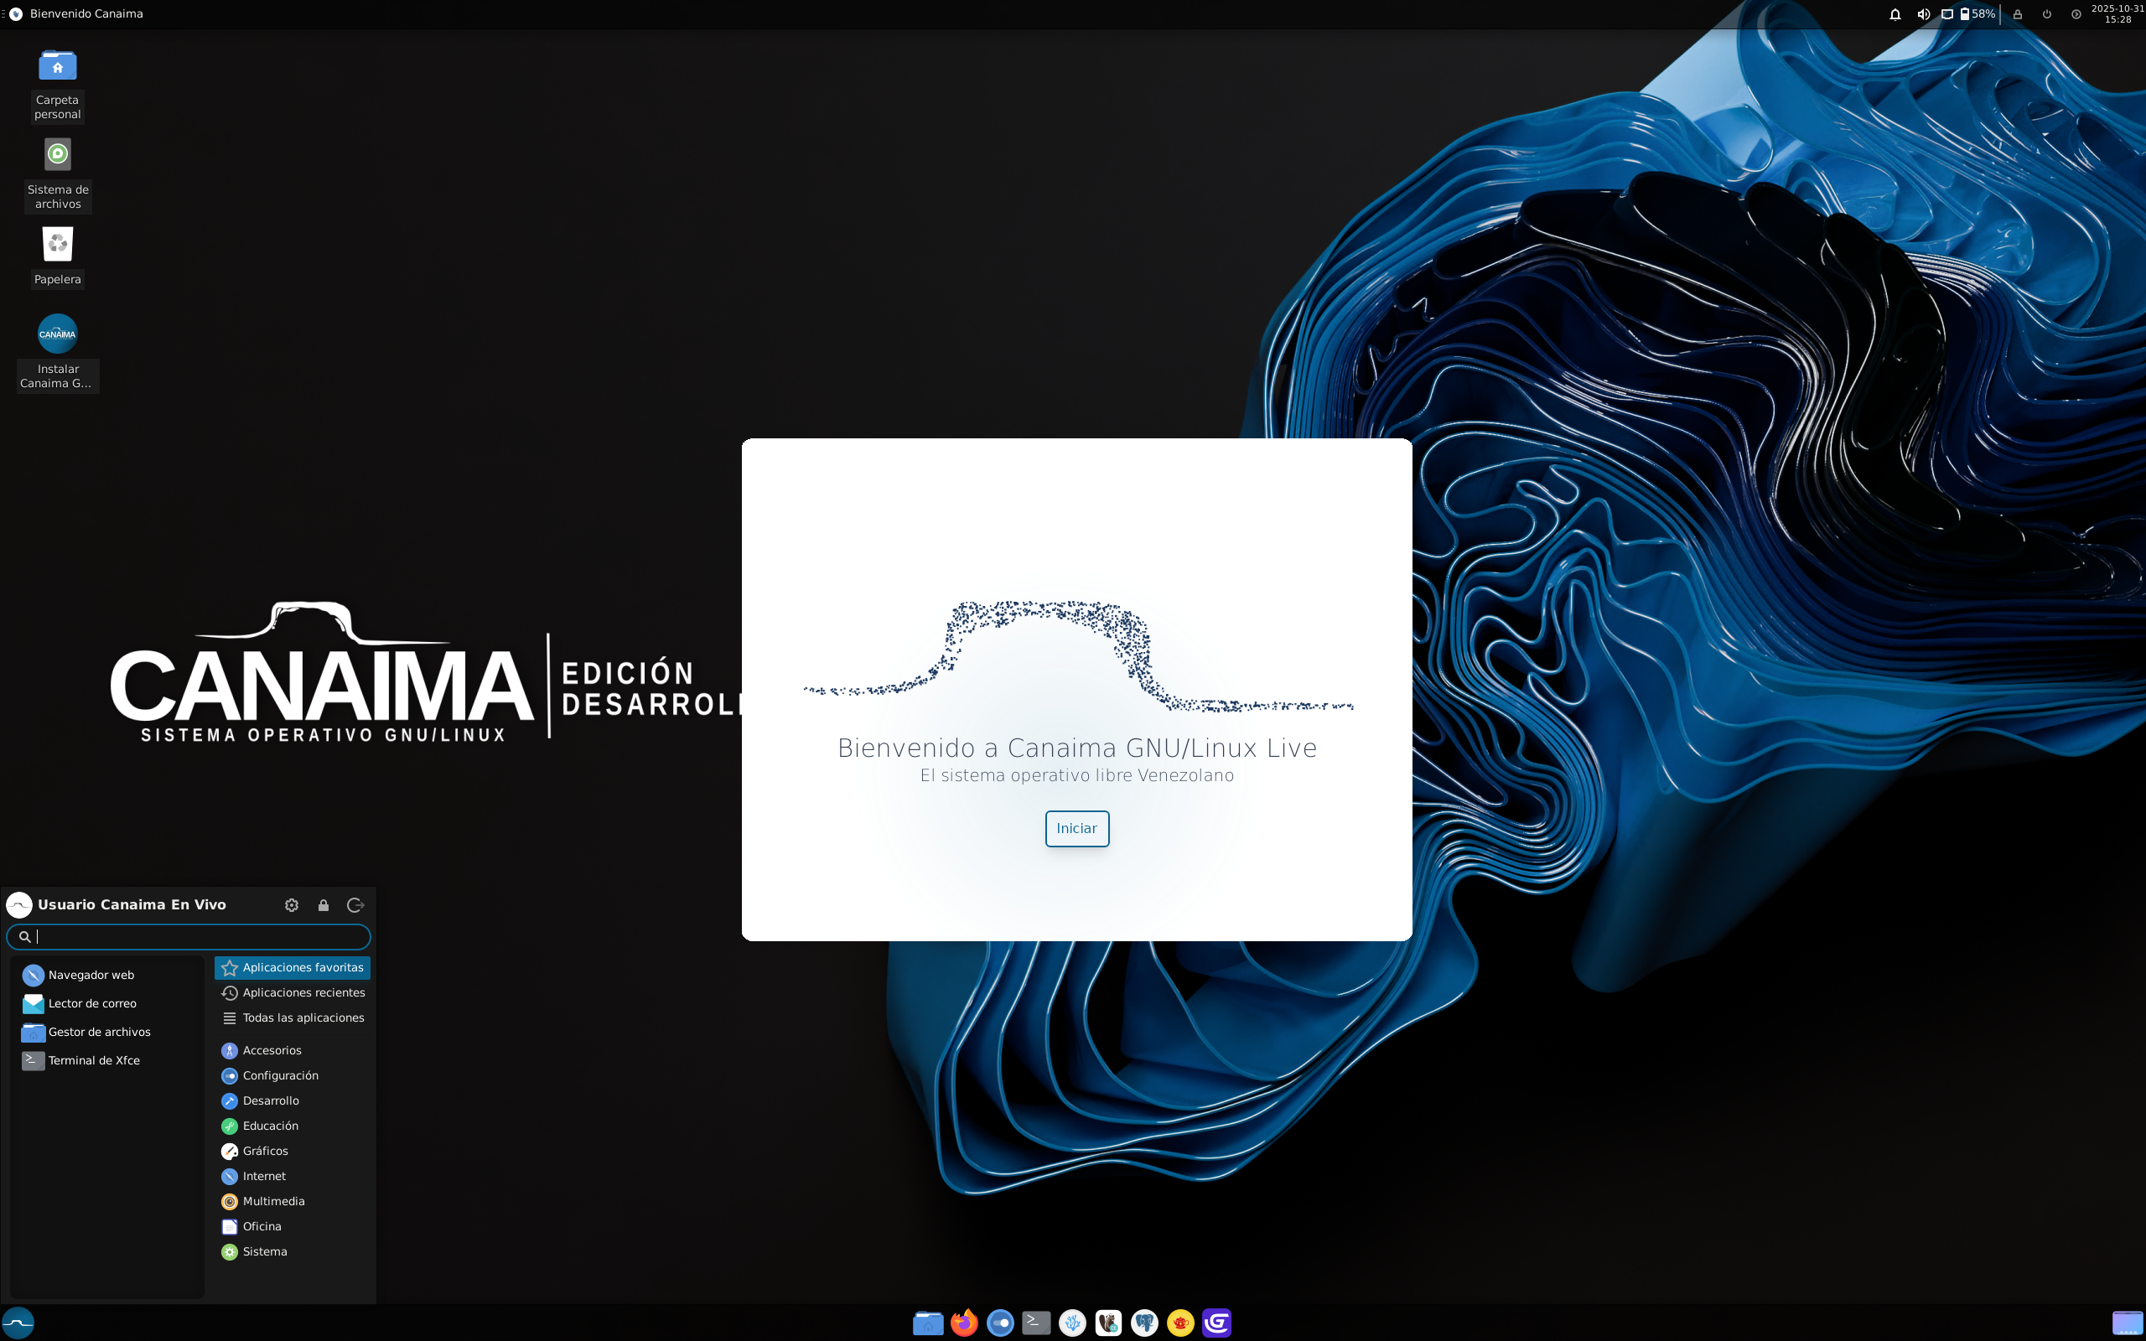Open the Gráficos category
The image size is (2146, 1341).
(292, 1150)
